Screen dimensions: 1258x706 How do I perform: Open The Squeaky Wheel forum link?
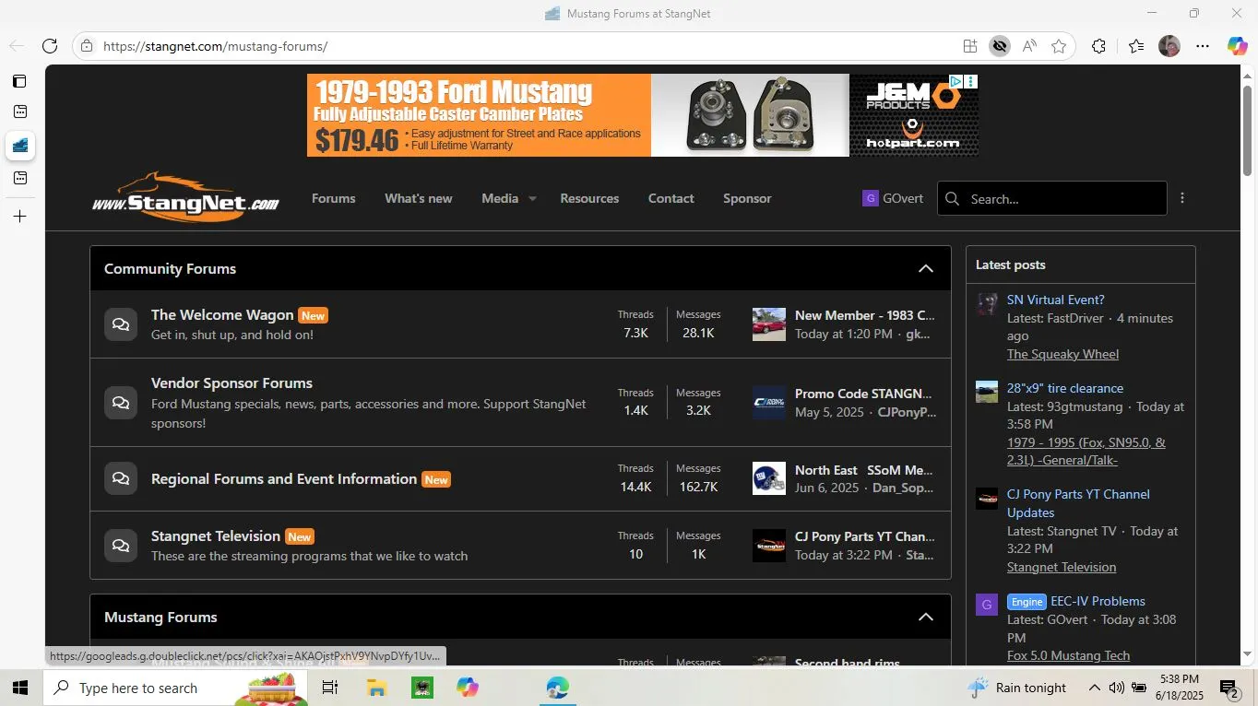tap(1062, 354)
